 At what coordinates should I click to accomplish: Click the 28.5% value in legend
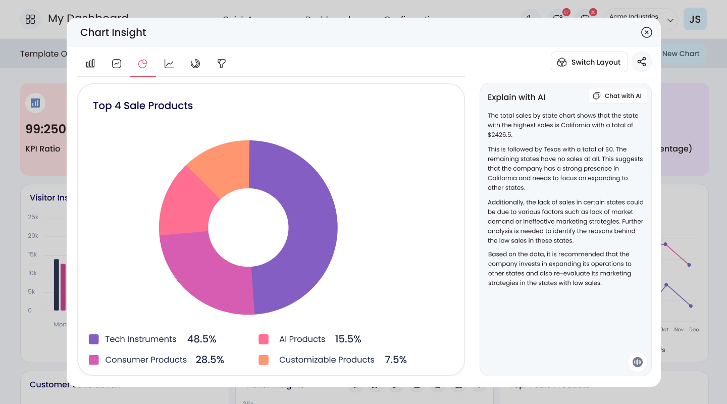(x=210, y=360)
